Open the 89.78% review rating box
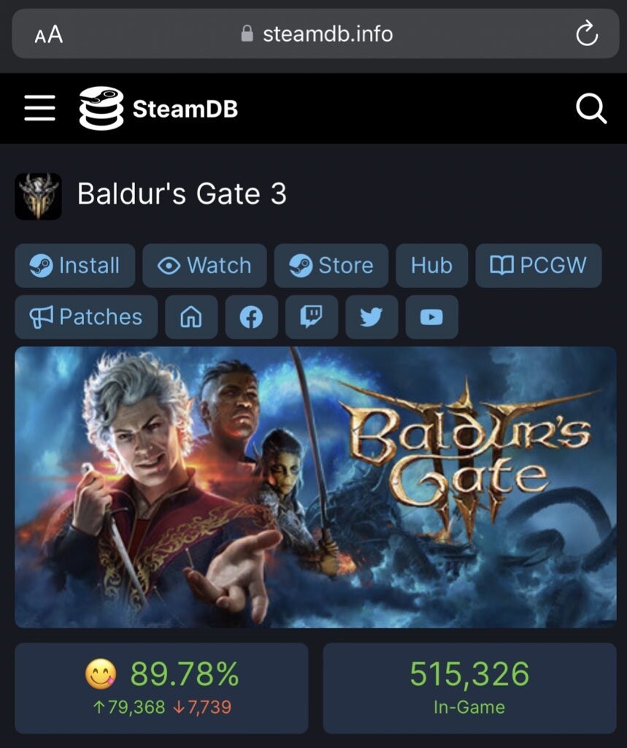The height and width of the screenshot is (748, 627). pos(161,688)
